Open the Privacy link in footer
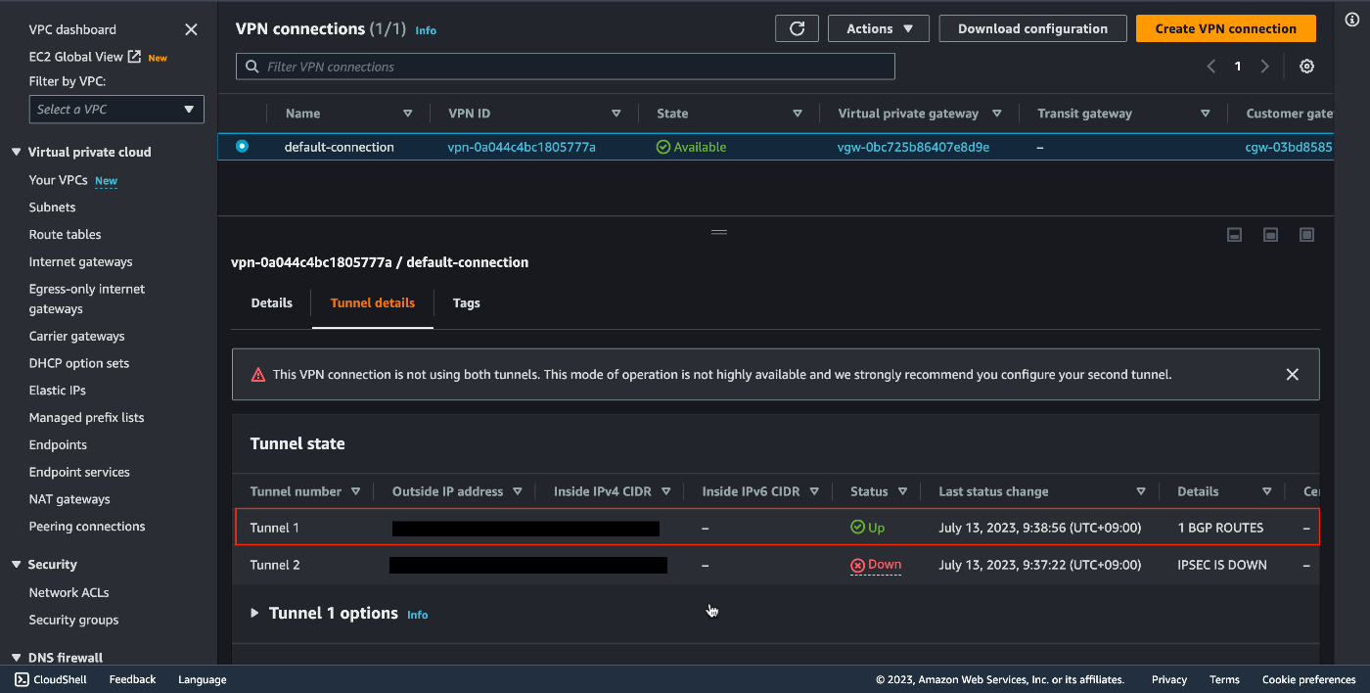1370x693 pixels. (x=1168, y=679)
